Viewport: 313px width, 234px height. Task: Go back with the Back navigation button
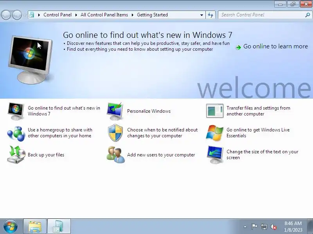pos(6,15)
